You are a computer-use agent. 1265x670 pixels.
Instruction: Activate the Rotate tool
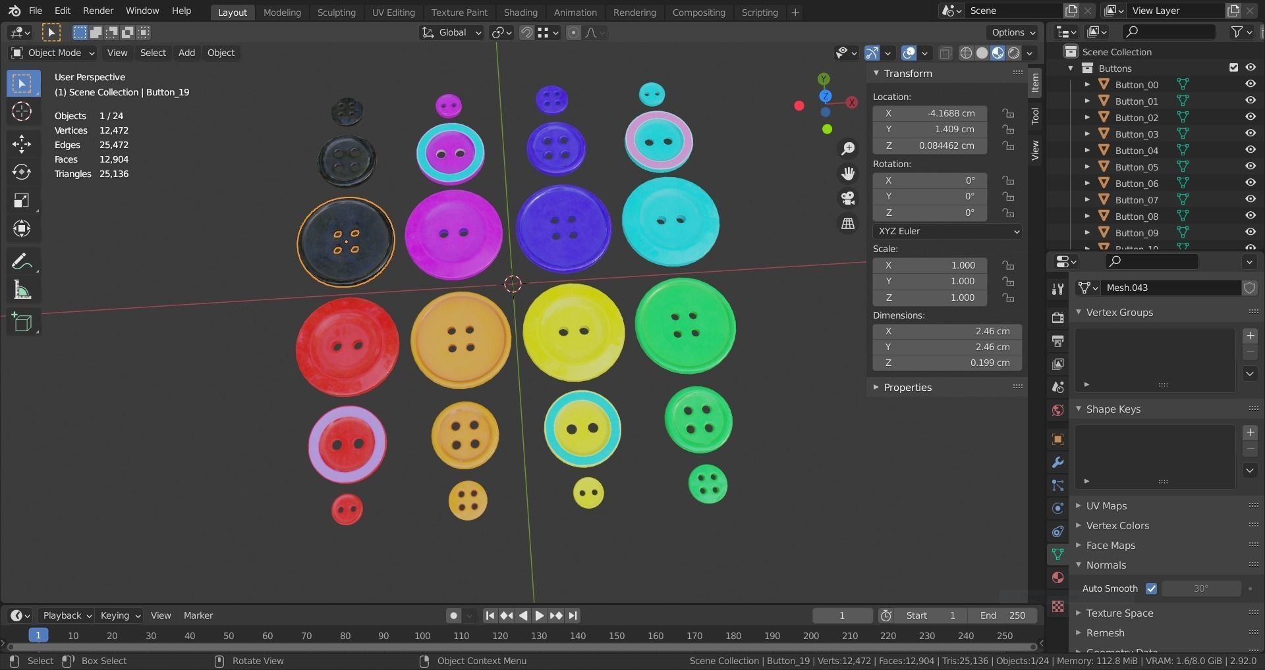coord(22,172)
